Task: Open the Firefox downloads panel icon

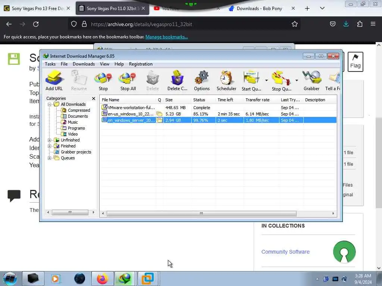Action: click(346, 24)
